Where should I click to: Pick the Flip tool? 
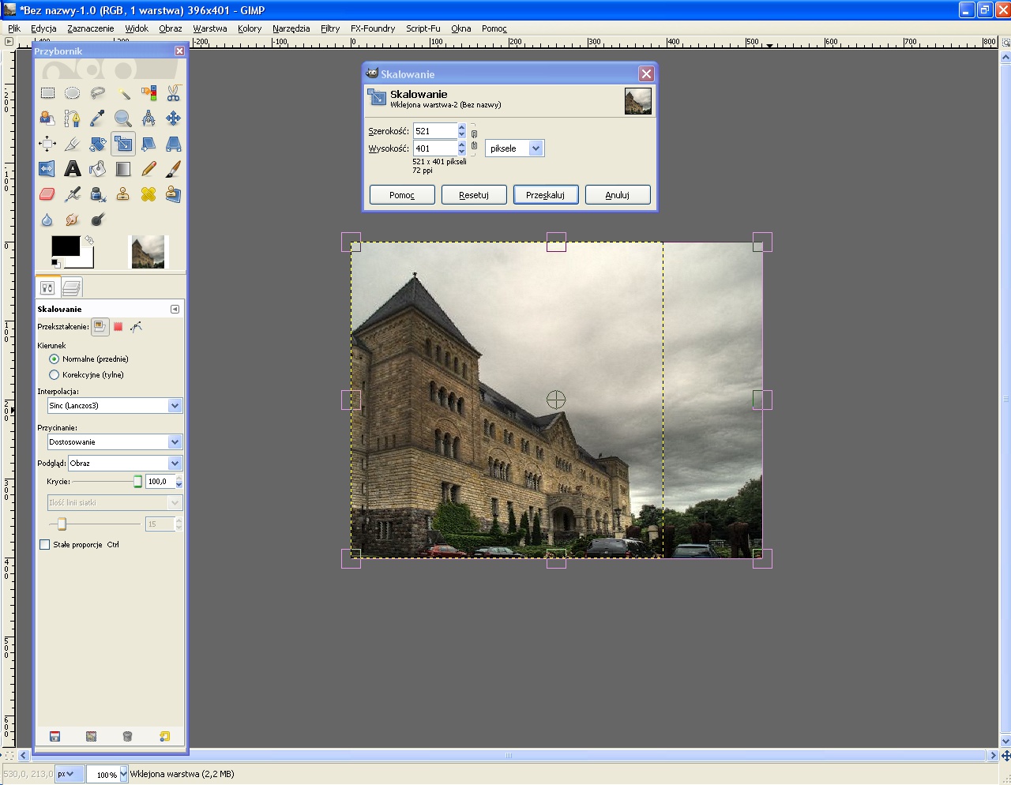pos(47,169)
